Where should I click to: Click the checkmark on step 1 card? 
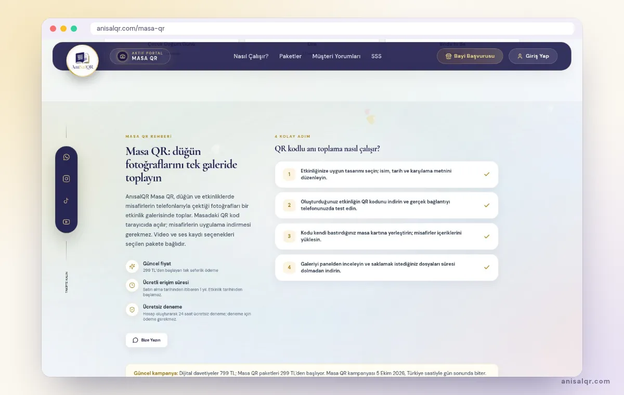487,174
